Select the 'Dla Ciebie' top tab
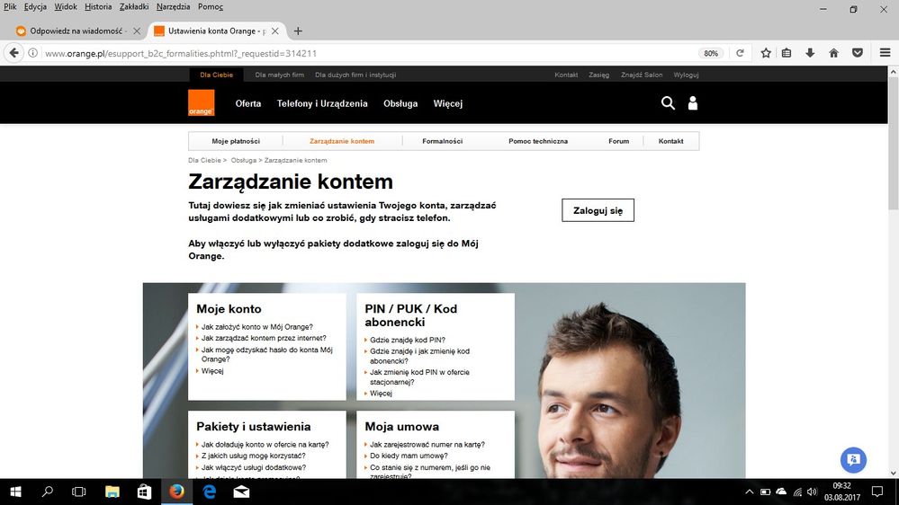This screenshot has width=899, height=505. [x=216, y=75]
